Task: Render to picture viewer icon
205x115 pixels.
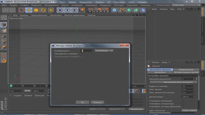Action: click(x=97, y=10)
